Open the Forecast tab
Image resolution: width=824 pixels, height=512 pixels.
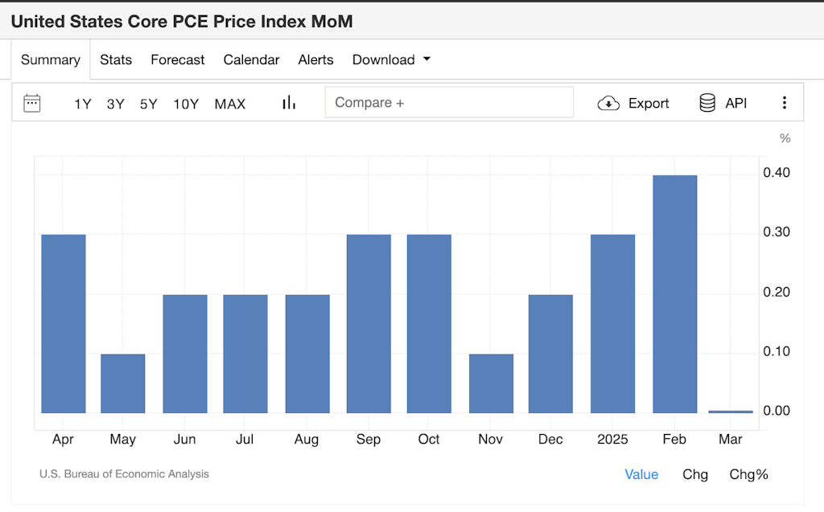[x=178, y=59]
